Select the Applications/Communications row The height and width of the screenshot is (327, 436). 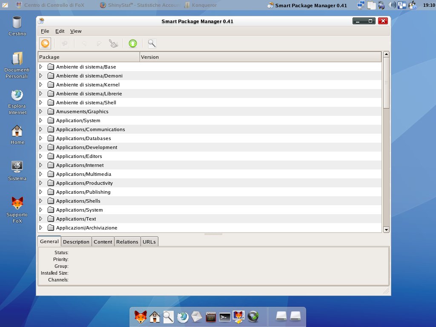point(209,129)
